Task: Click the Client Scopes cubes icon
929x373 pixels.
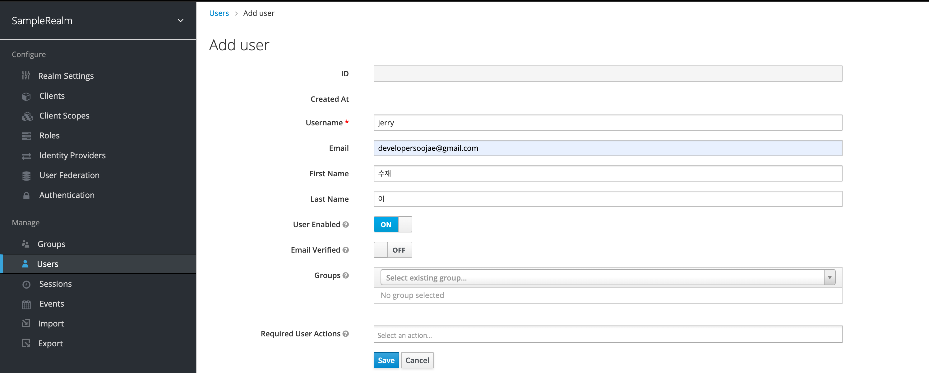Action: [27, 116]
